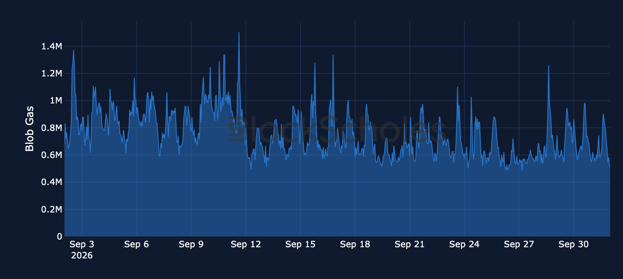This screenshot has width=623, height=279.
Task: Click the Sep 12 x-axis label
Action: [x=246, y=245]
